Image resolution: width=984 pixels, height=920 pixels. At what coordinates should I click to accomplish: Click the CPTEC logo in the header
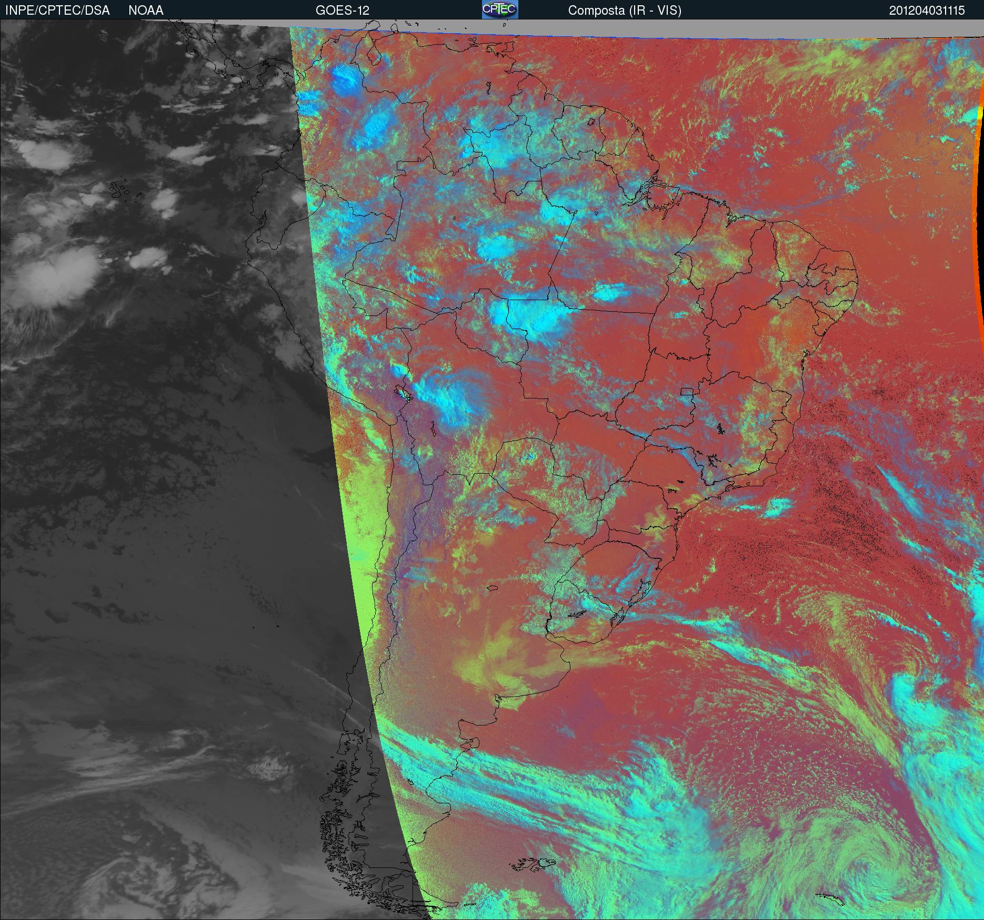(x=500, y=9)
